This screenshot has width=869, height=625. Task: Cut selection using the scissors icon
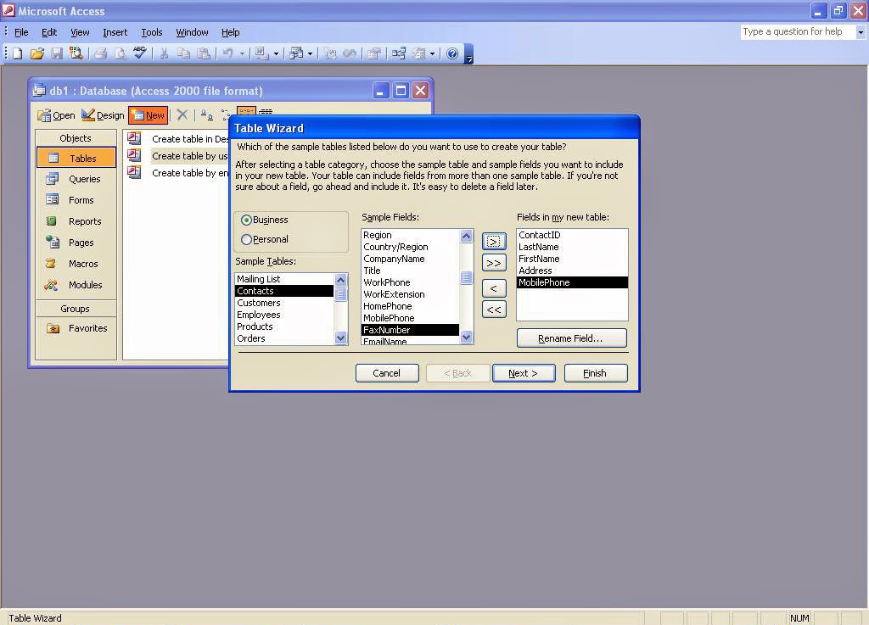pos(165,53)
